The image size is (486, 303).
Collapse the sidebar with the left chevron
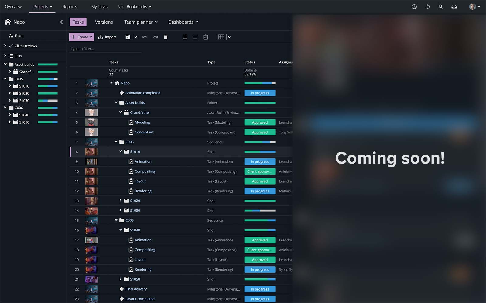61,22
